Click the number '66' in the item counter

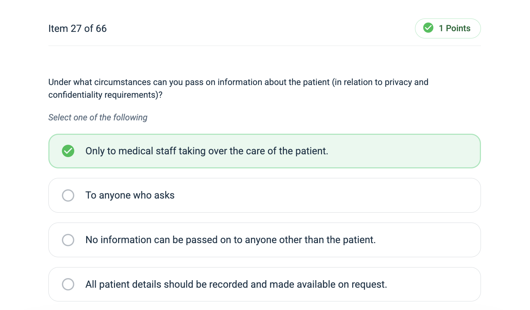tap(101, 28)
